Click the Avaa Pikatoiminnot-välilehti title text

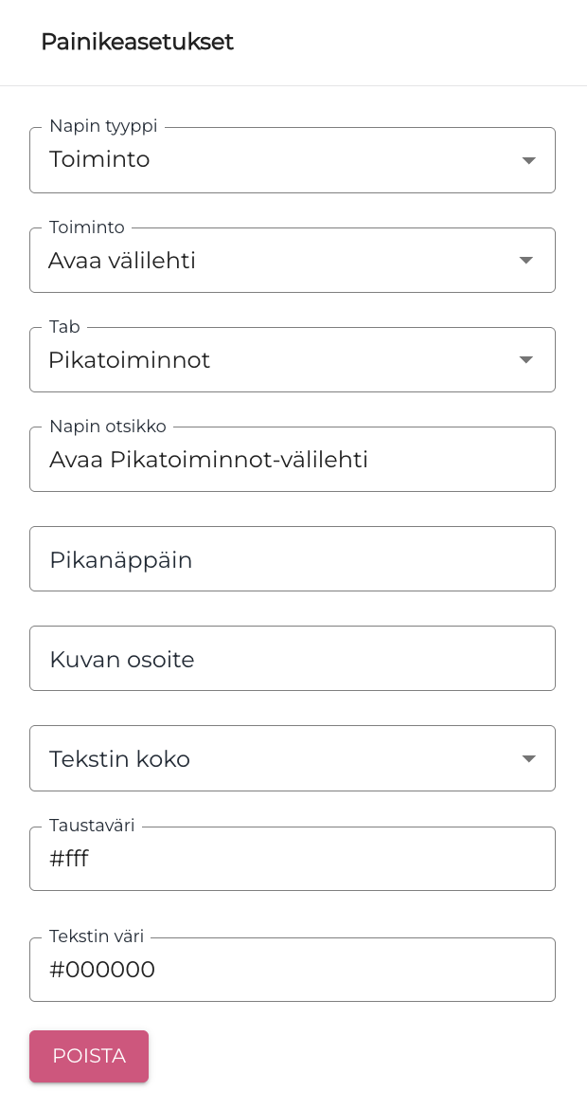[209, 459]
